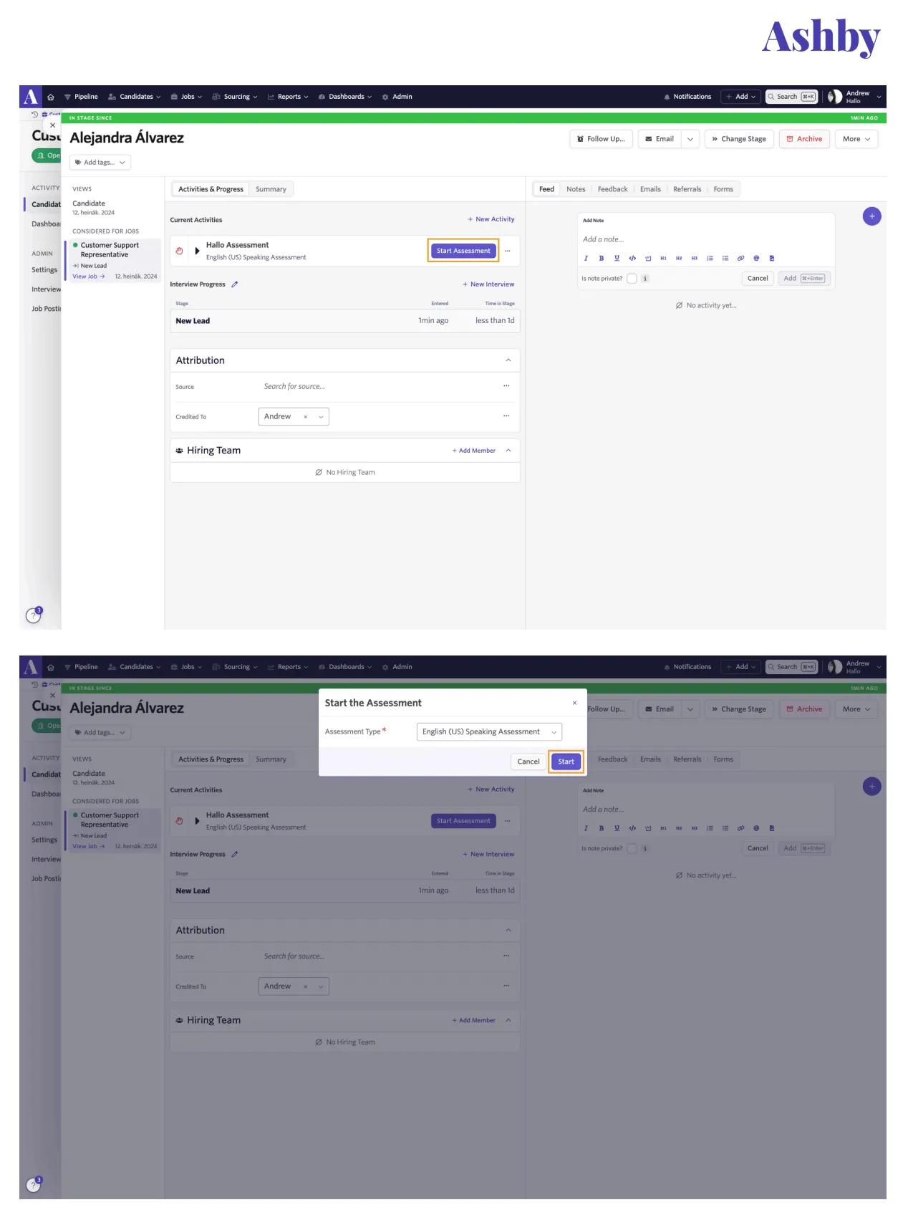
Task: Click the pencil icon beside Interview Progress, upper screenshot
Action: pyautogui.click(x=235, y=284)
